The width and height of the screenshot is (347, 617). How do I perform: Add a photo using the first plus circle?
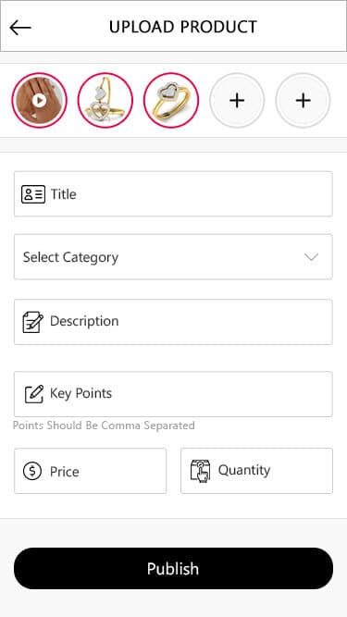click(x=237, y=100)
